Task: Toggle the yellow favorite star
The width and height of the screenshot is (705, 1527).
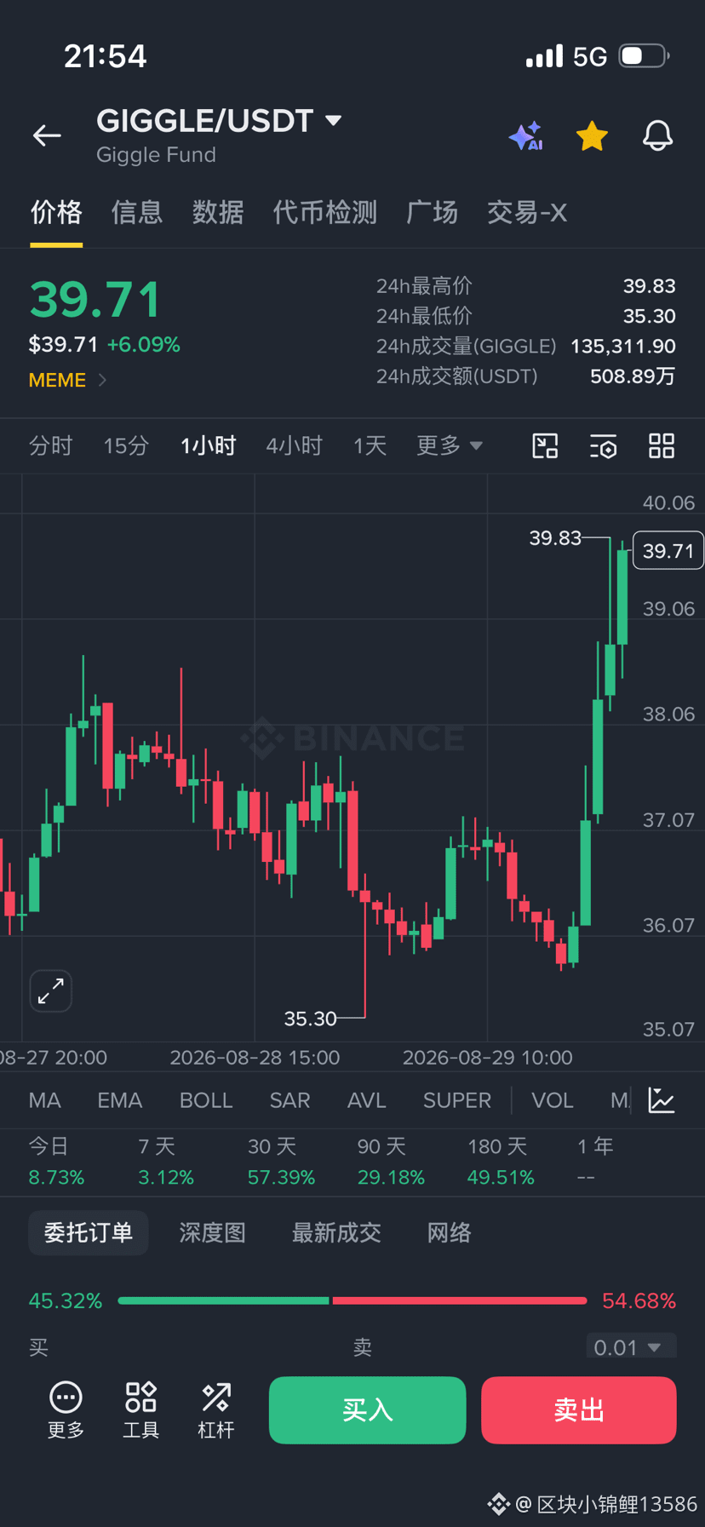Action: [592, 136]
